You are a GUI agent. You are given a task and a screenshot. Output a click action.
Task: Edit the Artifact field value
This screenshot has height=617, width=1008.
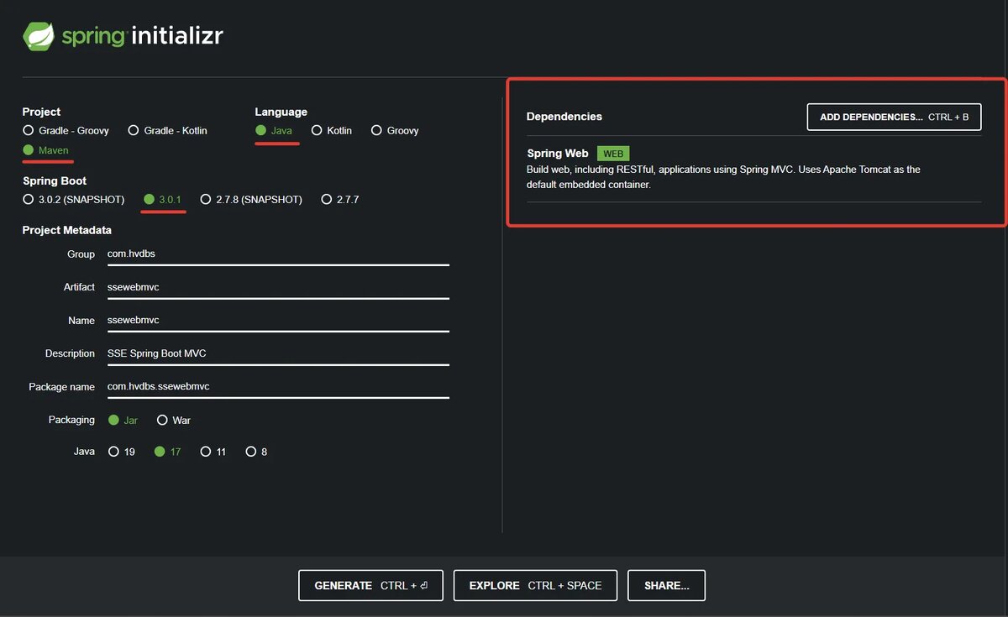point(278,287)
